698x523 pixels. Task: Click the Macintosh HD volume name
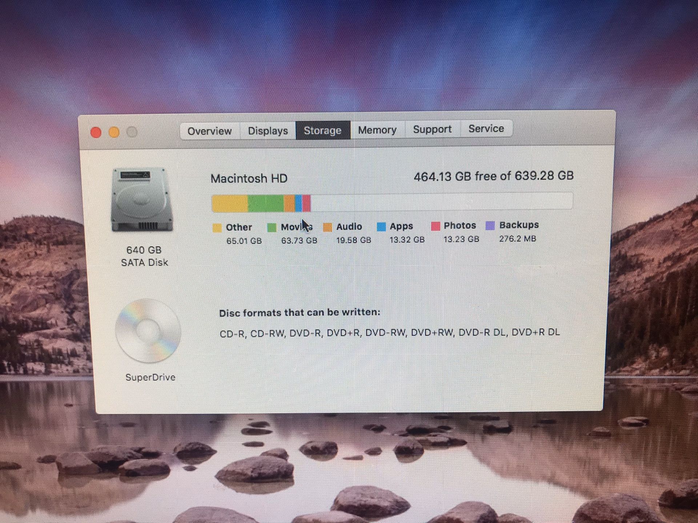[249, 178]
